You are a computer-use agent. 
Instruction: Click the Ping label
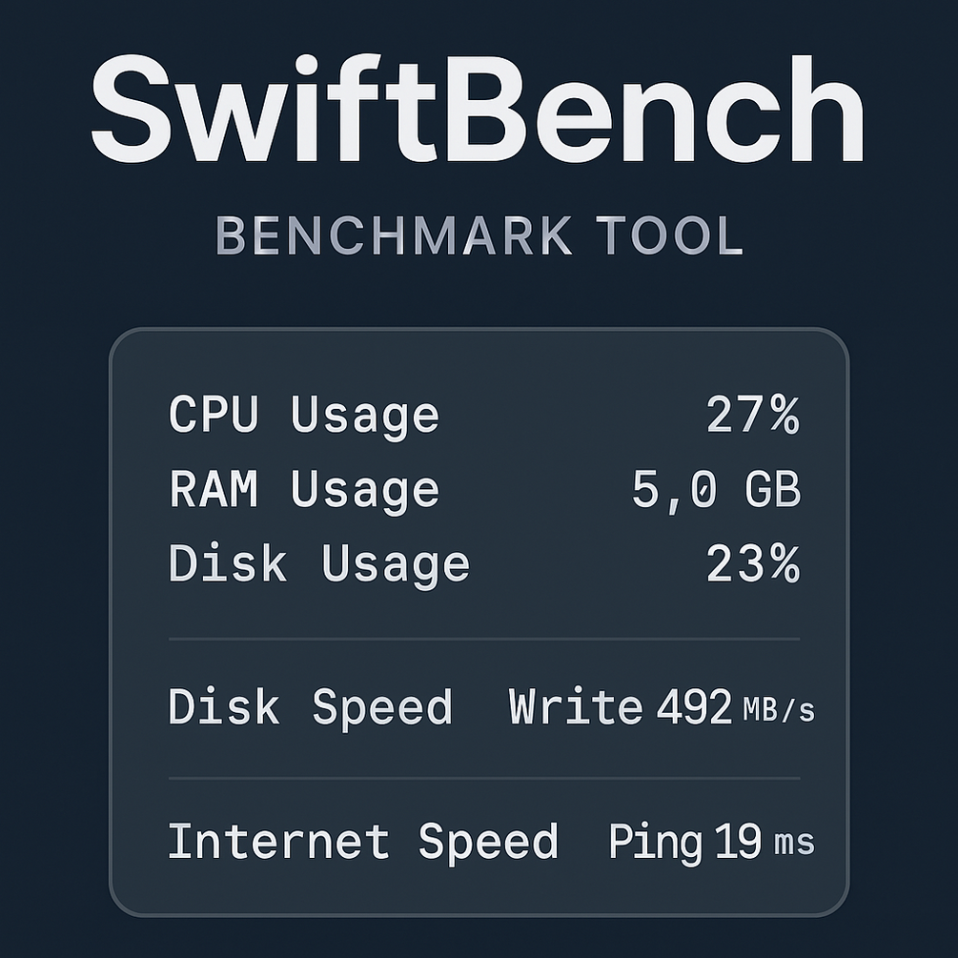coord(655,844)
